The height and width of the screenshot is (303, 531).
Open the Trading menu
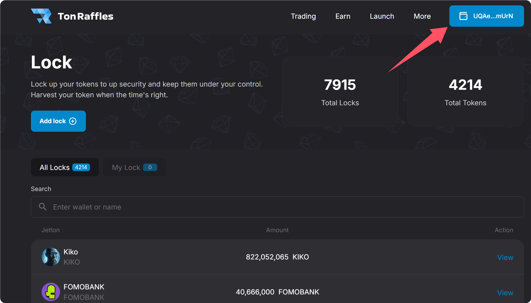pos(303,16)
